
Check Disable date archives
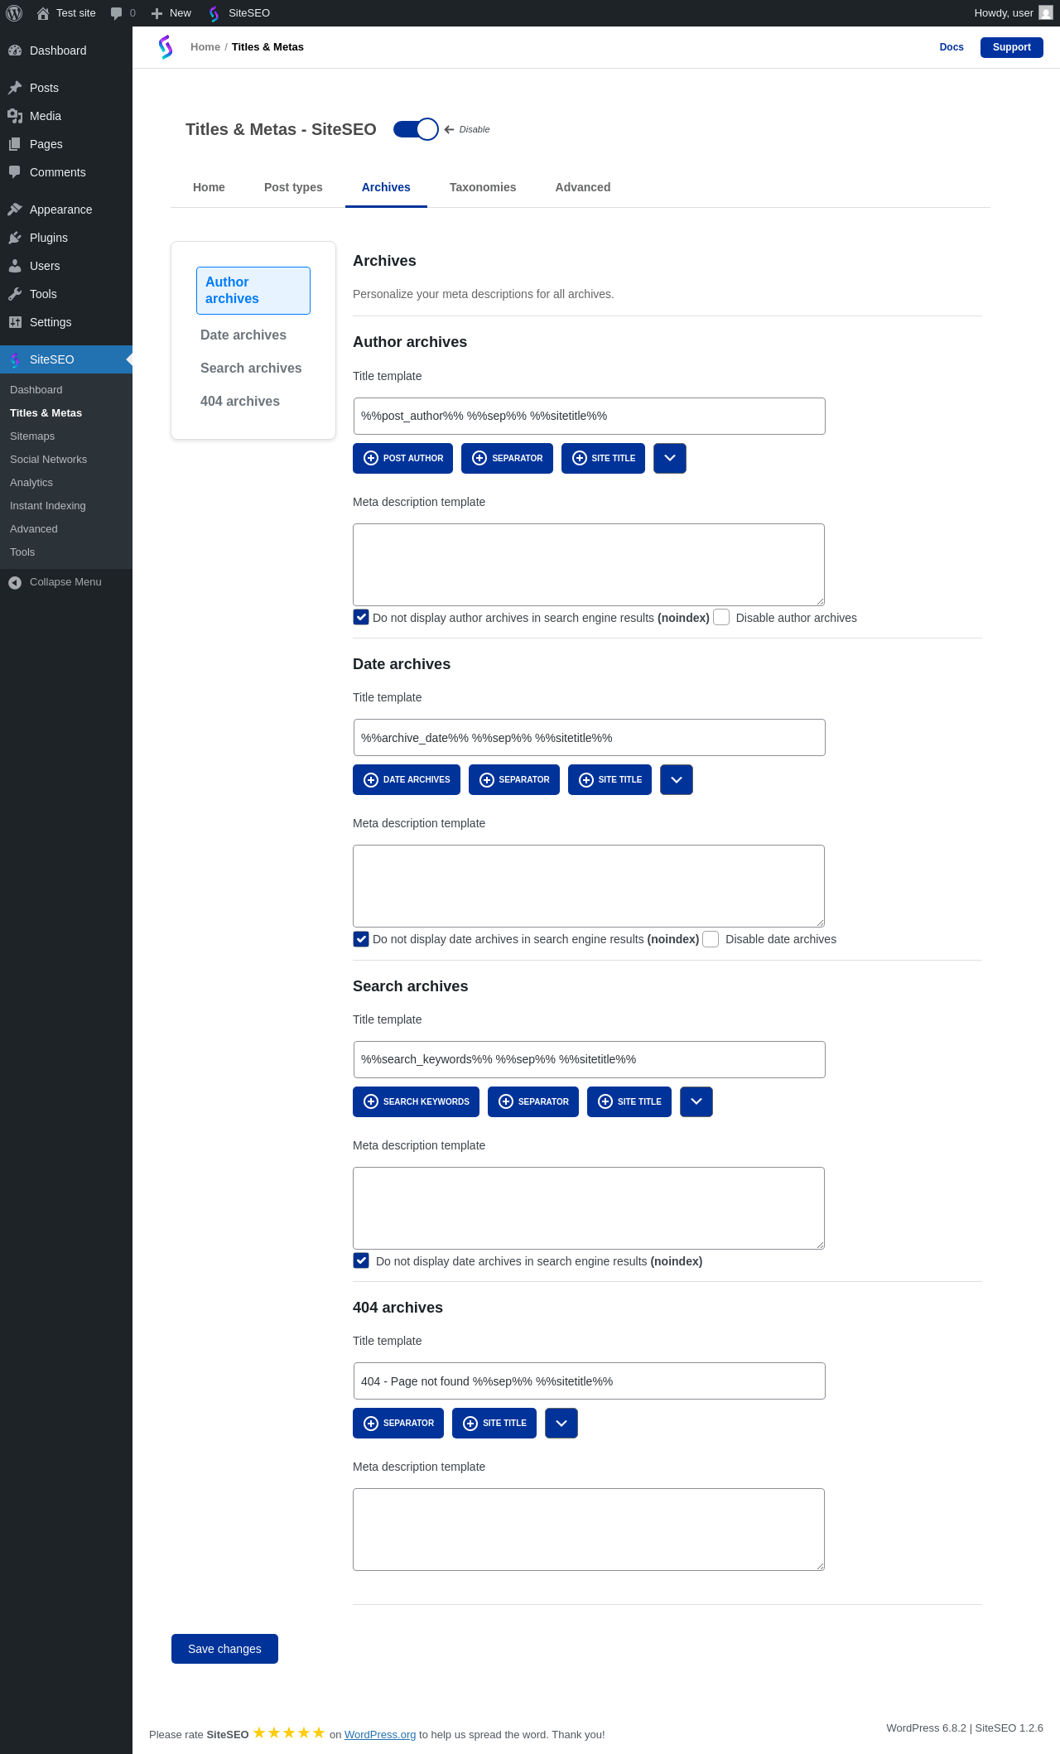[x=711, y=939]
